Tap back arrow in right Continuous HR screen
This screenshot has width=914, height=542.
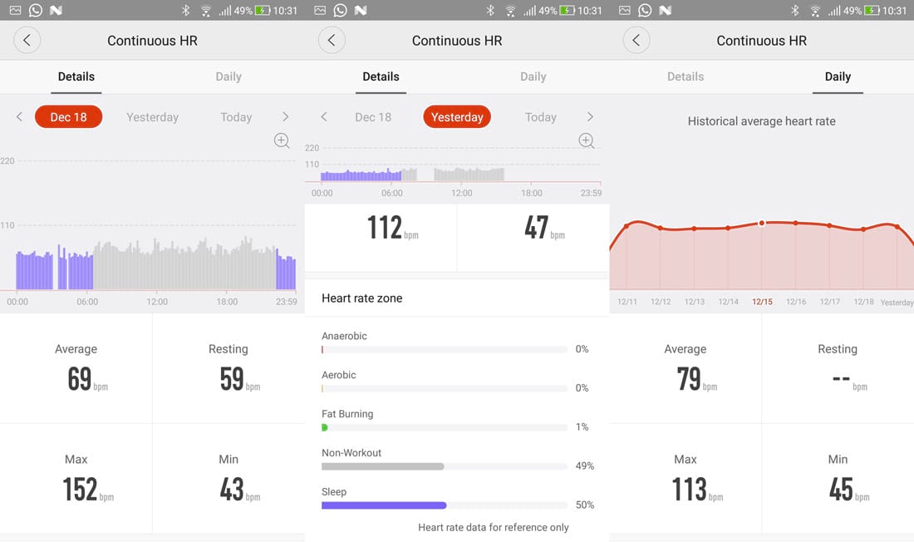point(636,40)
